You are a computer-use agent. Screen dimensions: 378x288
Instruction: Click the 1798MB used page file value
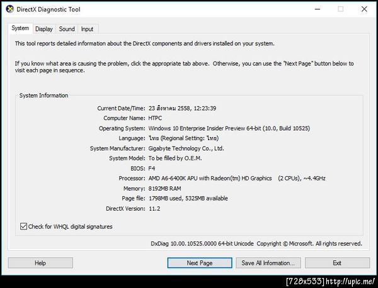click(x=188, y=198)
